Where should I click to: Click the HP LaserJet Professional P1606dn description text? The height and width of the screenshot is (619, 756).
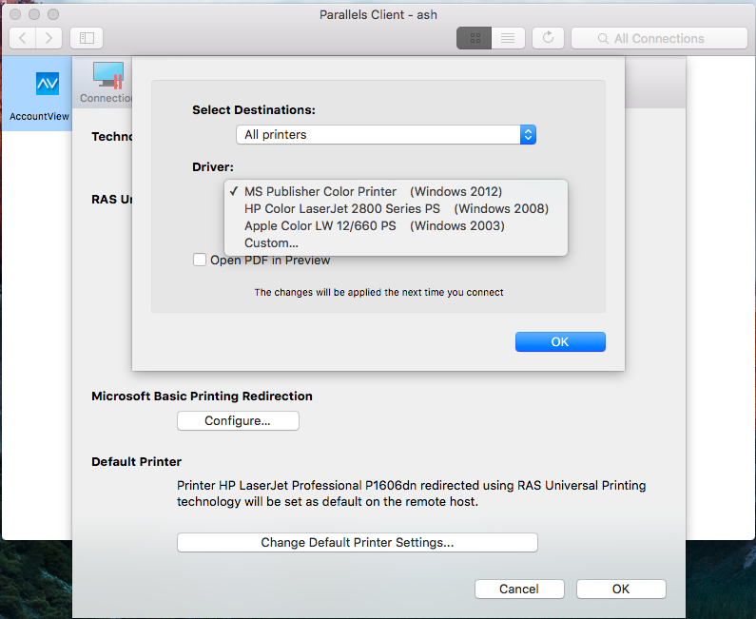pos(411,493)
